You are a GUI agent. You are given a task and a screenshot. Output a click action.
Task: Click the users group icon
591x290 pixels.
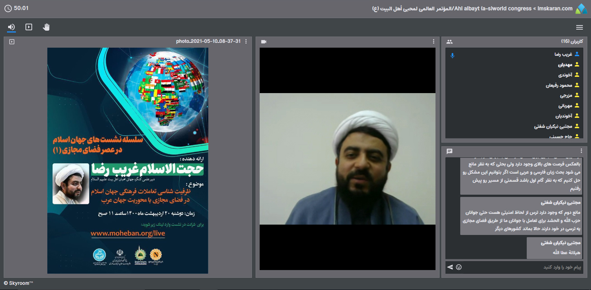point(450,42)
